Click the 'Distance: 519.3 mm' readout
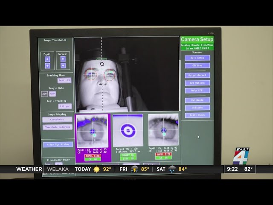 [128, 152]
